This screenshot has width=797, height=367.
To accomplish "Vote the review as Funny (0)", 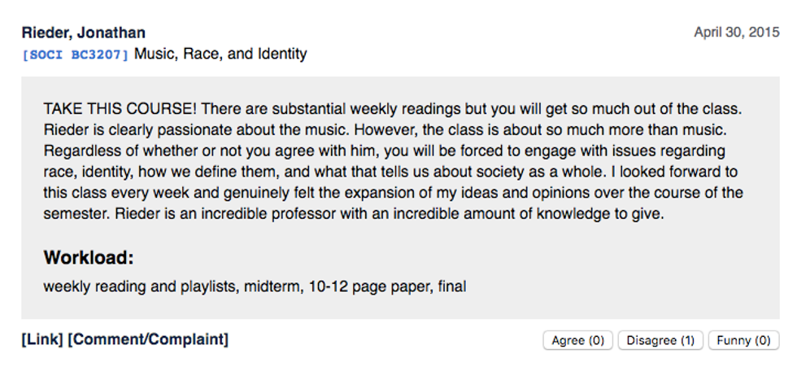I will pos(743,341).
